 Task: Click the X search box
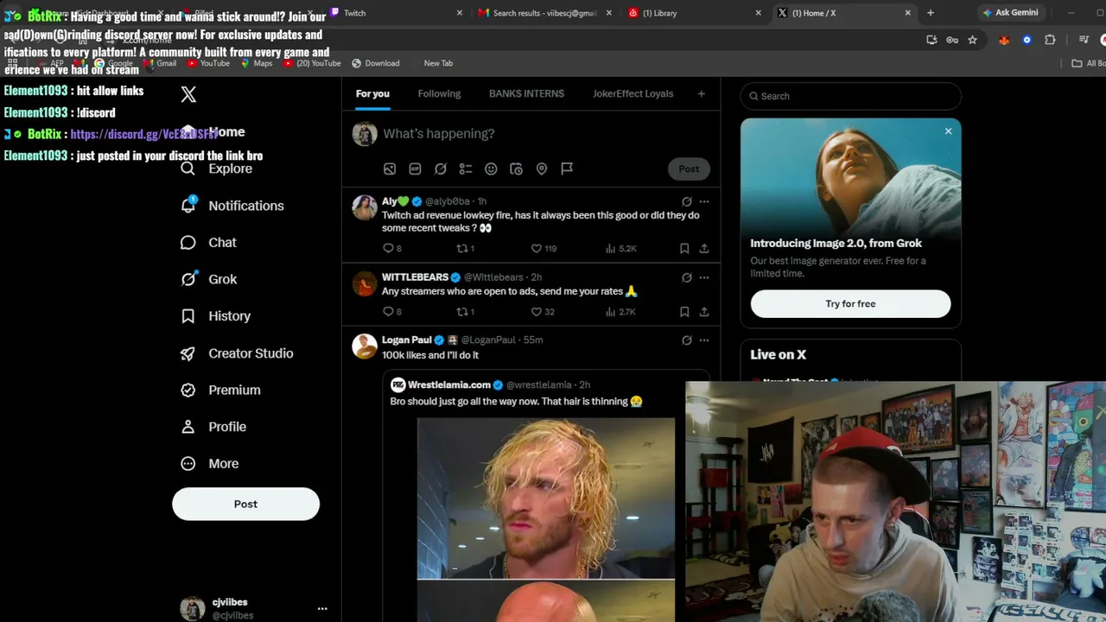click(x=850, y=96)
